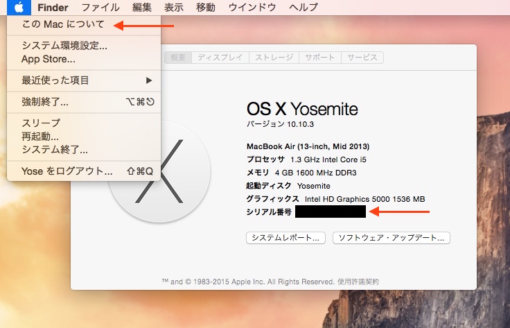Viewport: 510px width, 328px height.
Task: Click ソフトウェア・アップデート... button
Action: point(392,238)
